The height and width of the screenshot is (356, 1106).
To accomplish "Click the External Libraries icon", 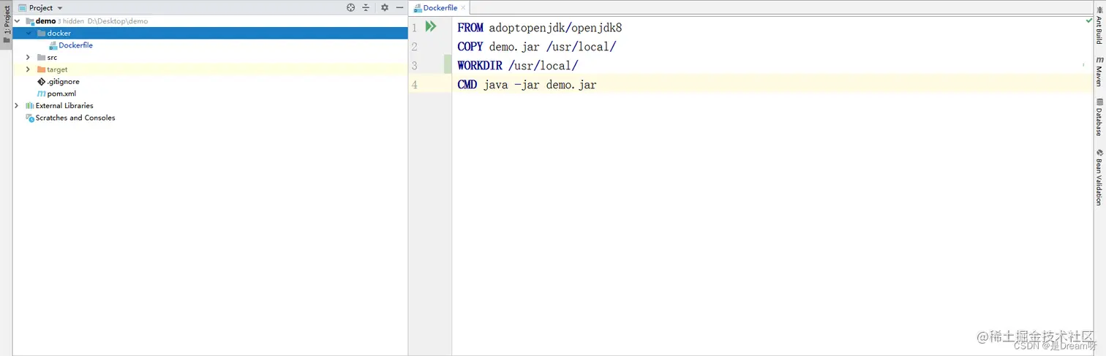I will tap(29, 105).
